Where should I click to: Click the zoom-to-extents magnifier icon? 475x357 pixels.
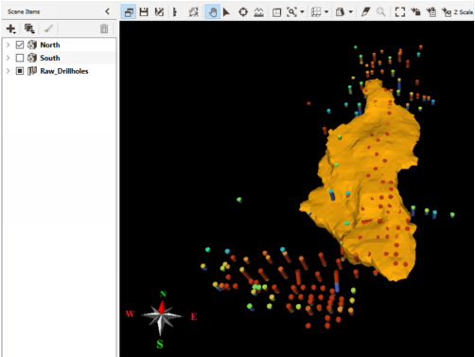[x=291, y=12]
